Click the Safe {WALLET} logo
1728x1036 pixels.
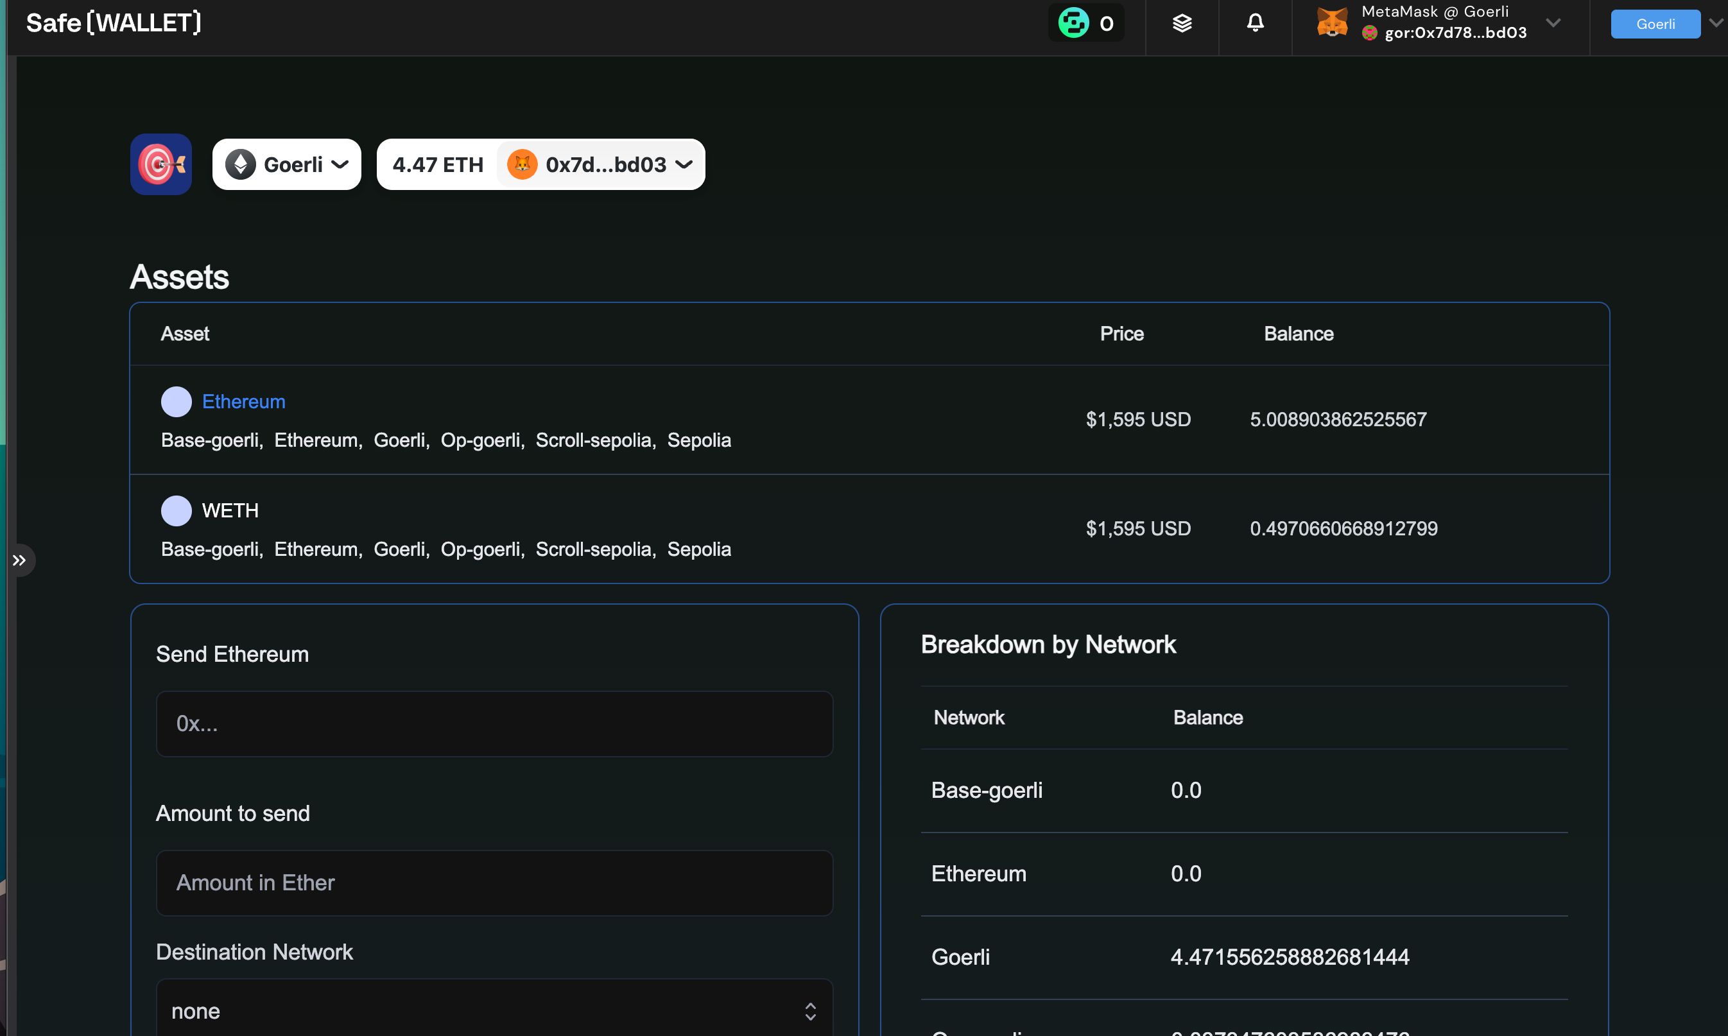point(114,23)
